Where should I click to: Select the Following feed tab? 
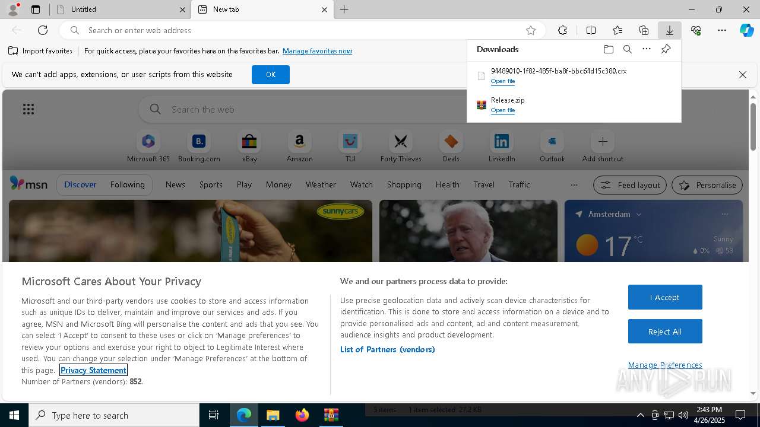pos(128,184)
